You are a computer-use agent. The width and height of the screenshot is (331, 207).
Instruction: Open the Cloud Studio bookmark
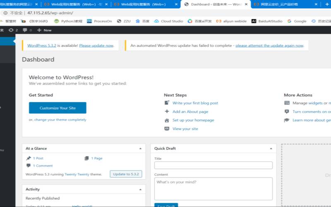point(169,21)
